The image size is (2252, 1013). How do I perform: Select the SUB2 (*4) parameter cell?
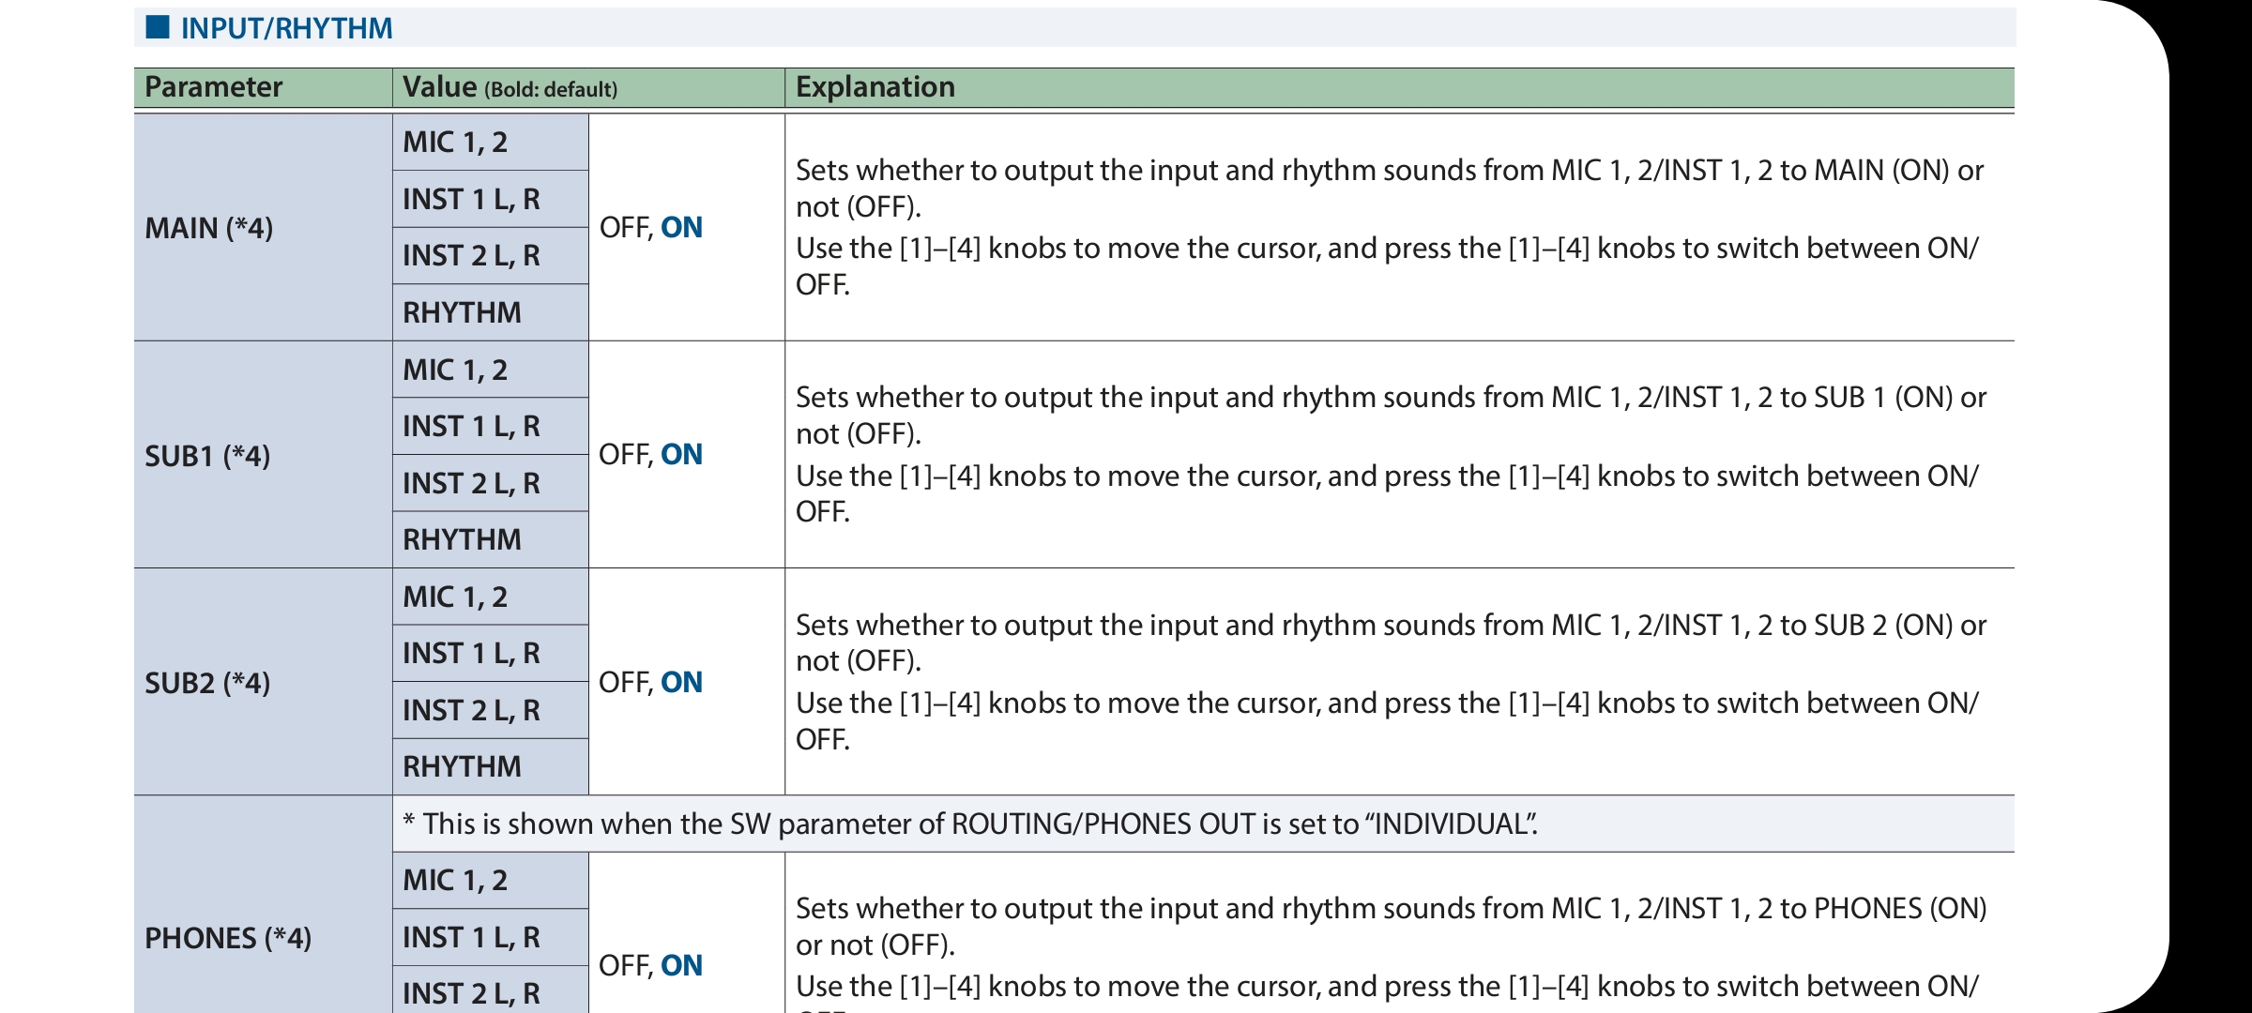[263, 682]
